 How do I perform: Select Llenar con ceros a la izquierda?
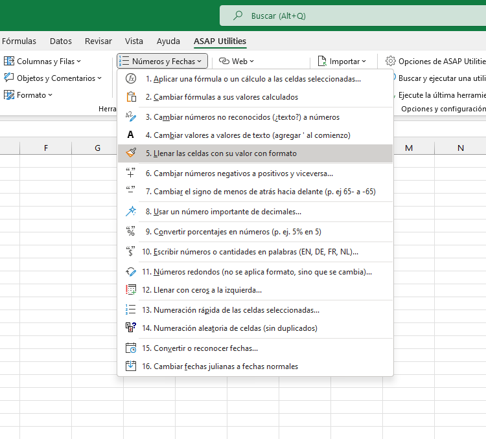click(255, 290)
